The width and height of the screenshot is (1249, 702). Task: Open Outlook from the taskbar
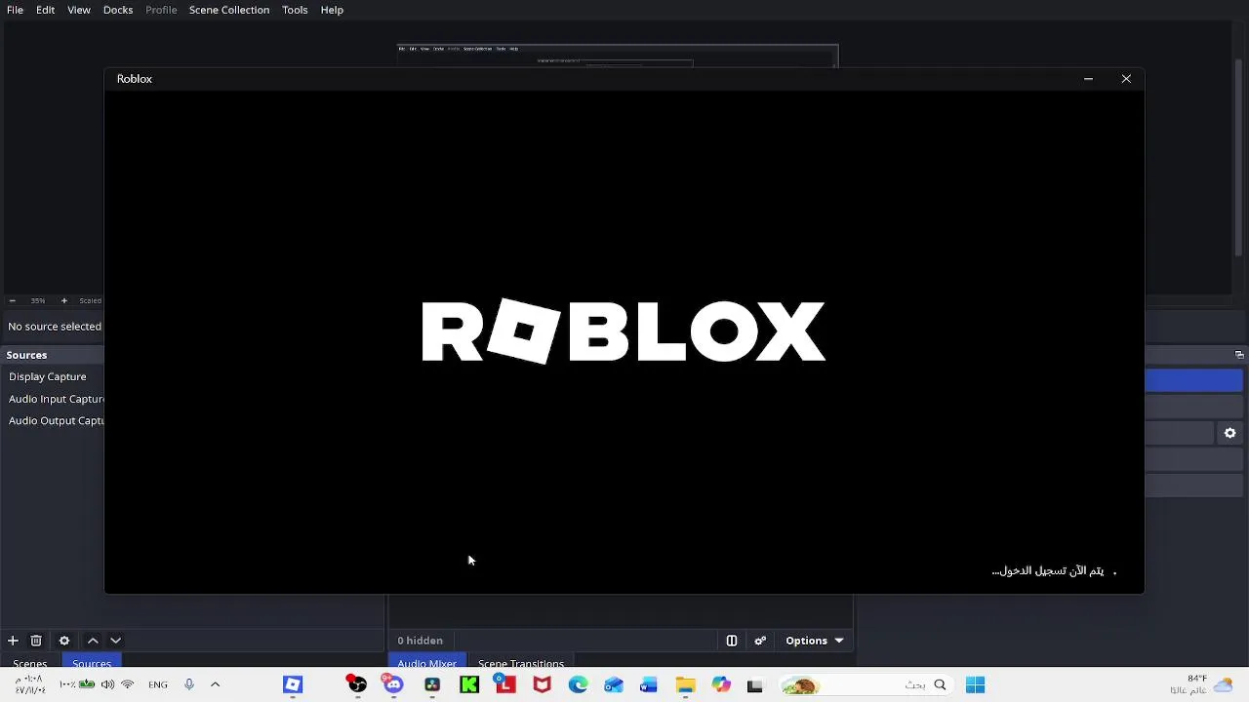(x=613, y=685)
